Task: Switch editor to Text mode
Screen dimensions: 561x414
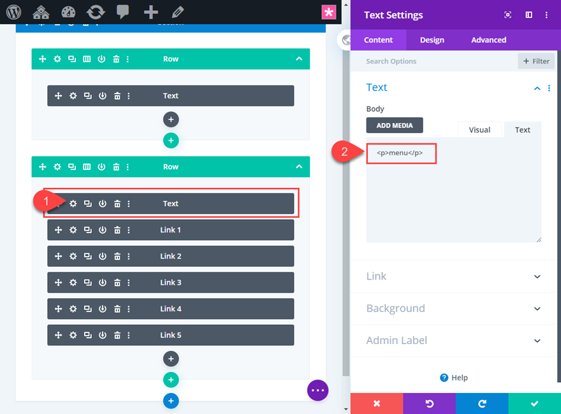Action: coord(522,130)
